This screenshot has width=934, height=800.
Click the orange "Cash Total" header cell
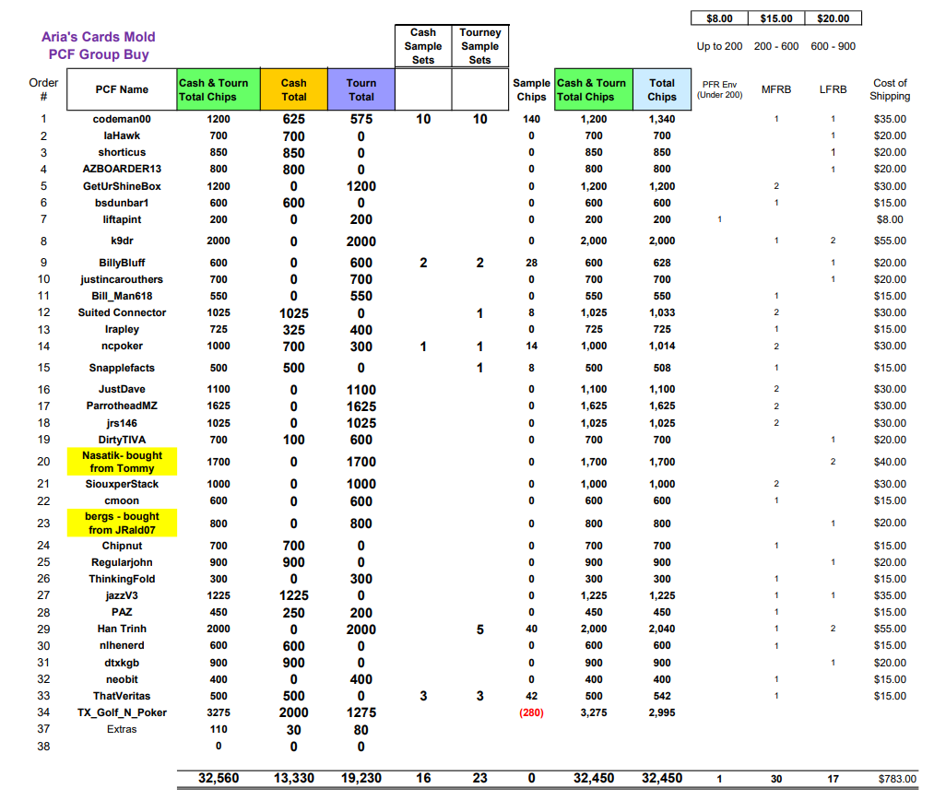click(x=294, y=89)
